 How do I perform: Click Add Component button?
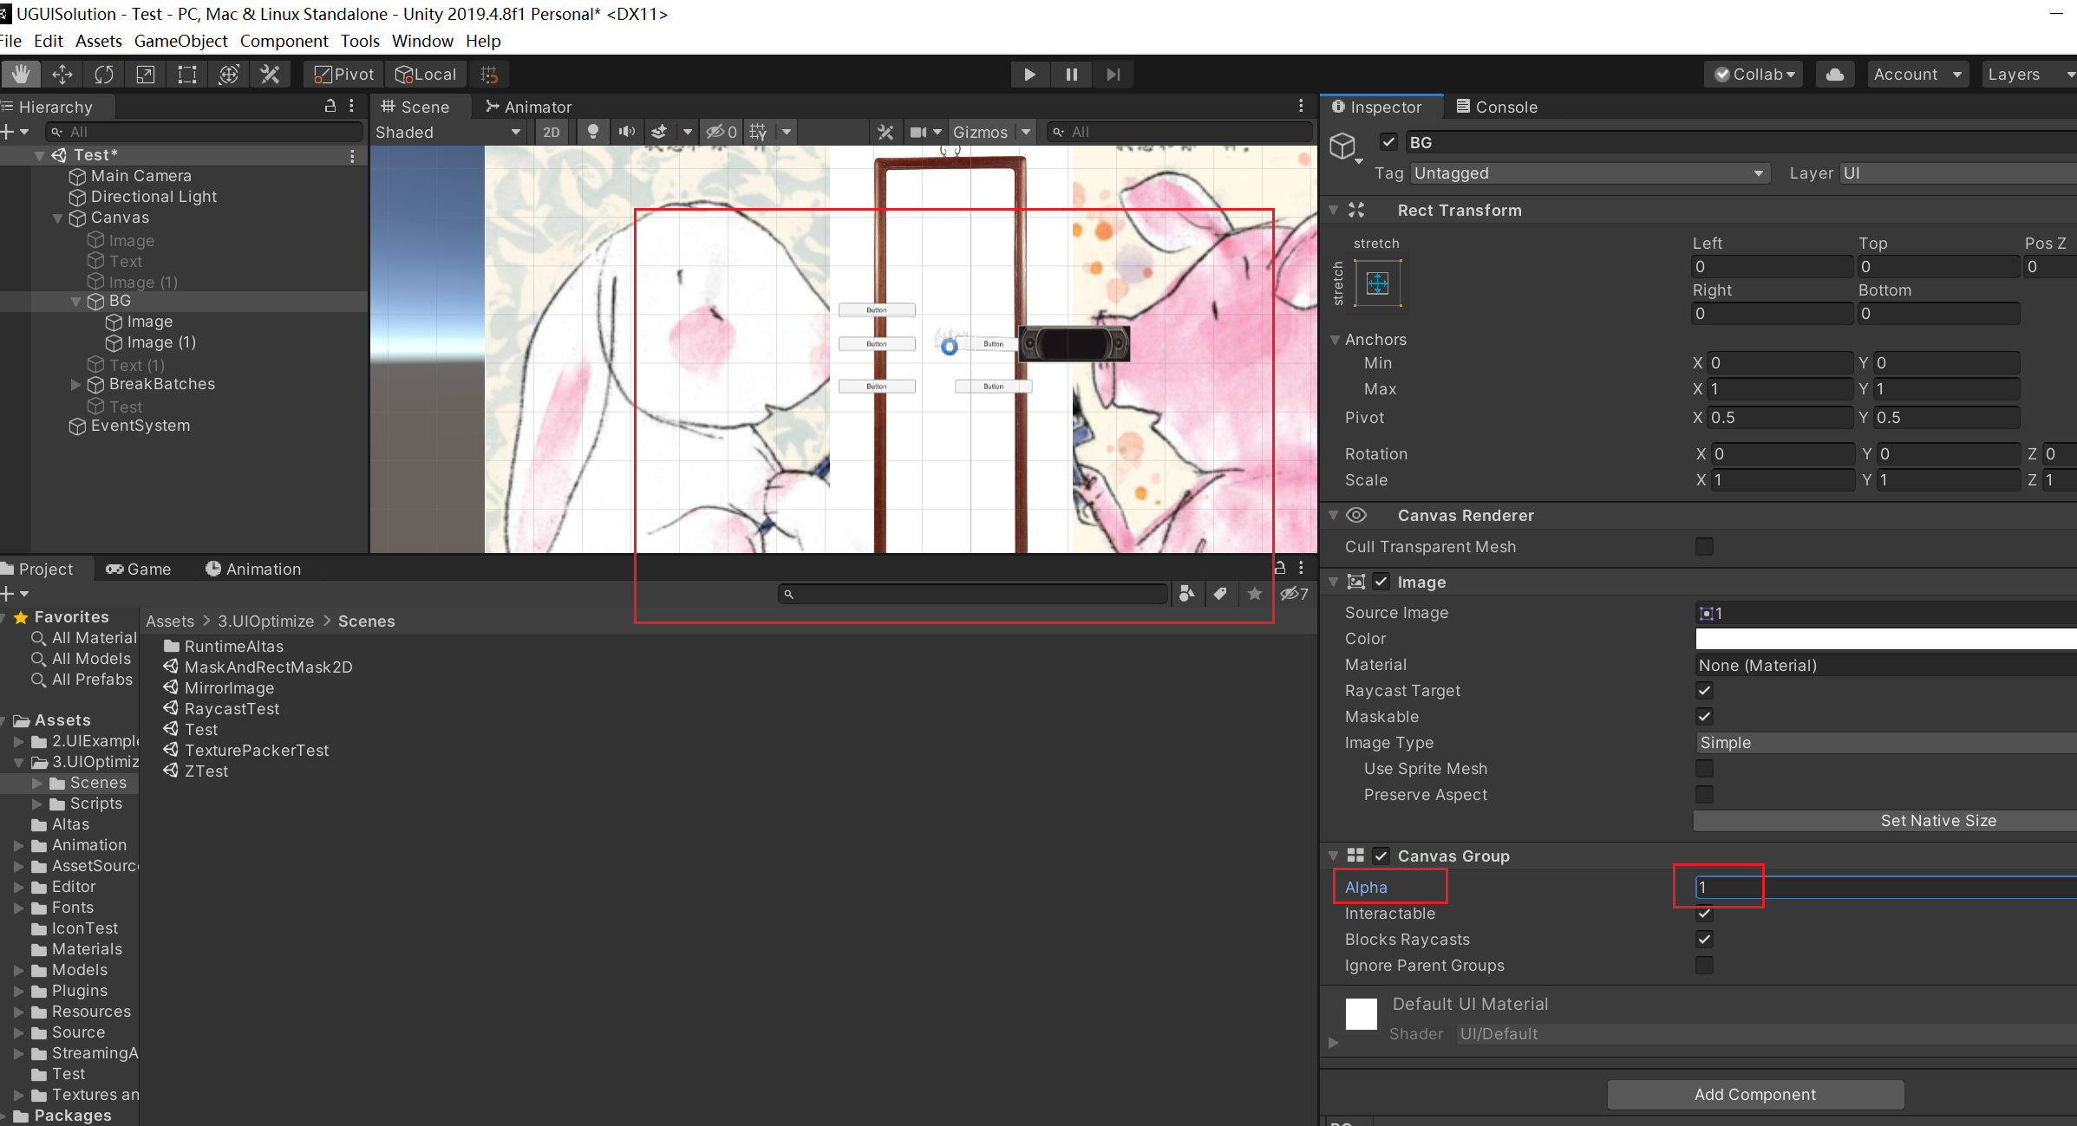[1755, 1095]
